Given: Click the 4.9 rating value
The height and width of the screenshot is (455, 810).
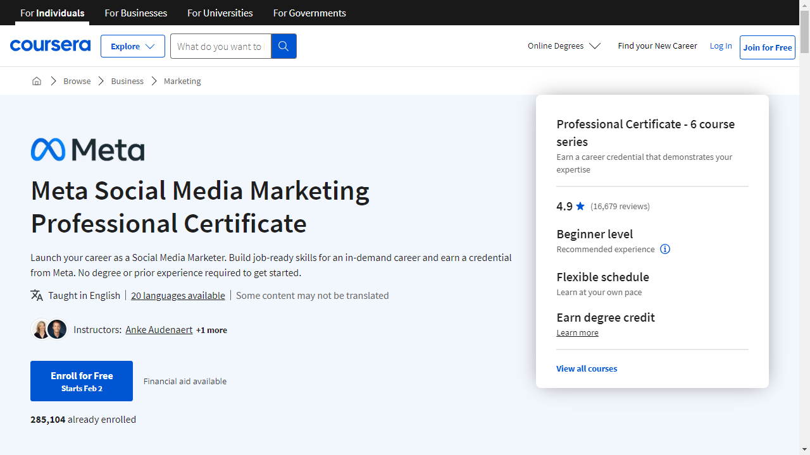Looking at the screenshot, I should click(x=564, y=206).
